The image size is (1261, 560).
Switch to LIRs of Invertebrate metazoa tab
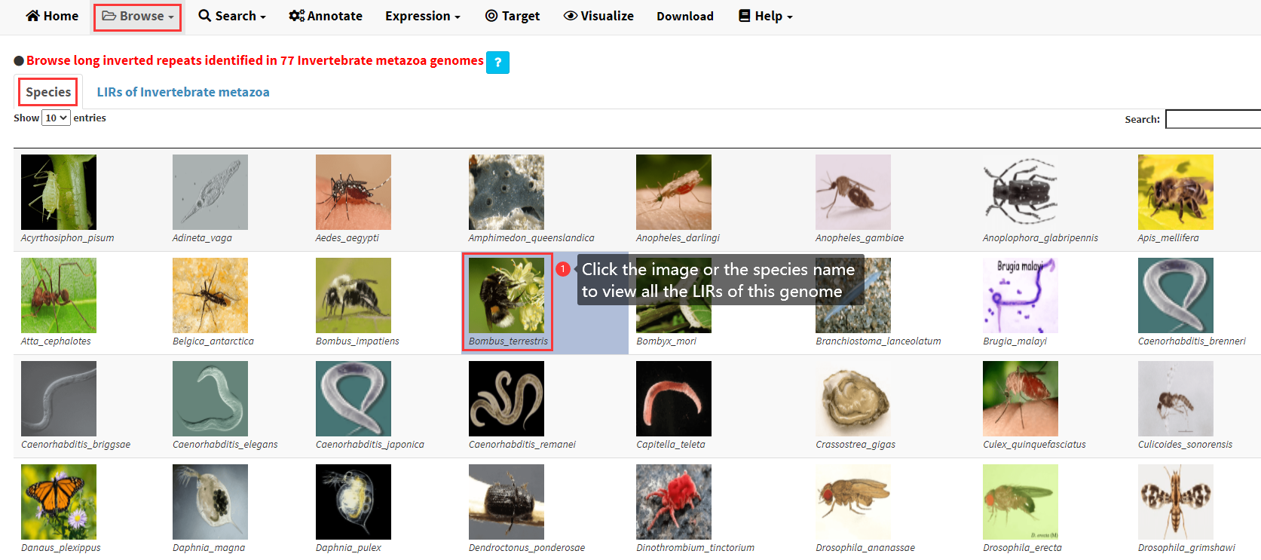183,92
